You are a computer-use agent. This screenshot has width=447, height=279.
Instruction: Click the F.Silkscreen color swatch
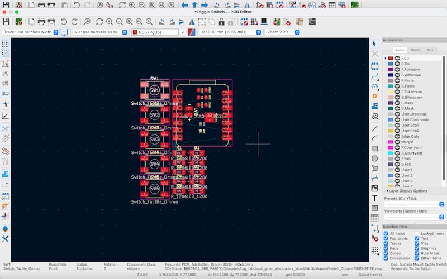click(391, 92)
